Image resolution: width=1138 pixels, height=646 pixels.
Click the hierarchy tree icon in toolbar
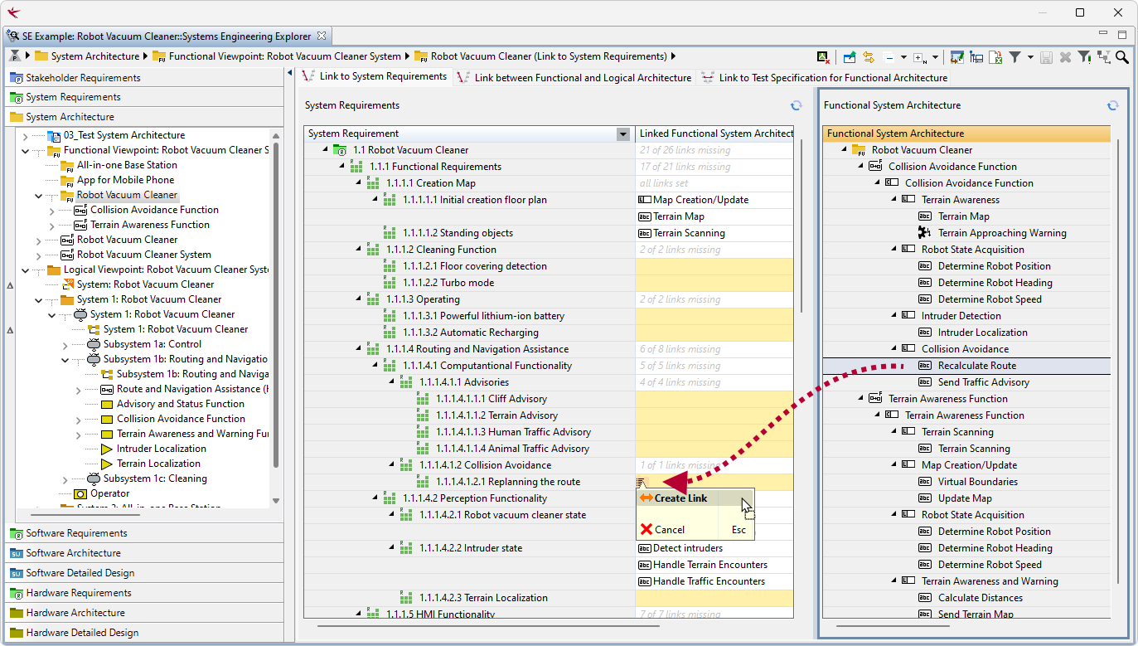tap(1104, 57)
